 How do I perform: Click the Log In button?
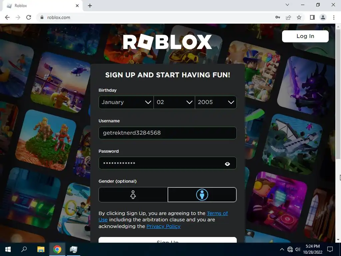pyautogui.click(x=305, y=36)
